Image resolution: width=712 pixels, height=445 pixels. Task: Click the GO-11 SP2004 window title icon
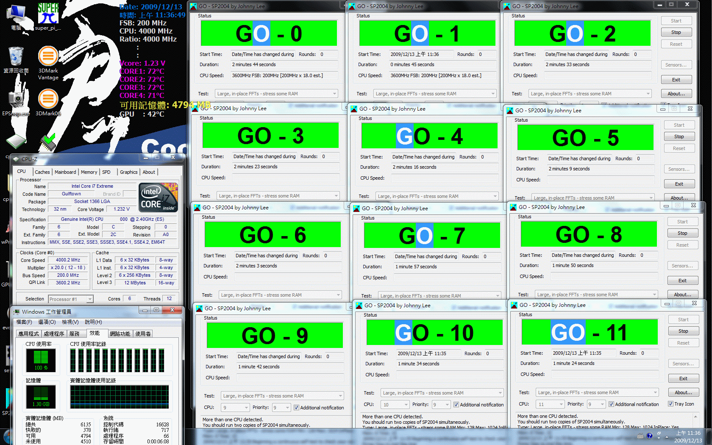pos(514,305)
